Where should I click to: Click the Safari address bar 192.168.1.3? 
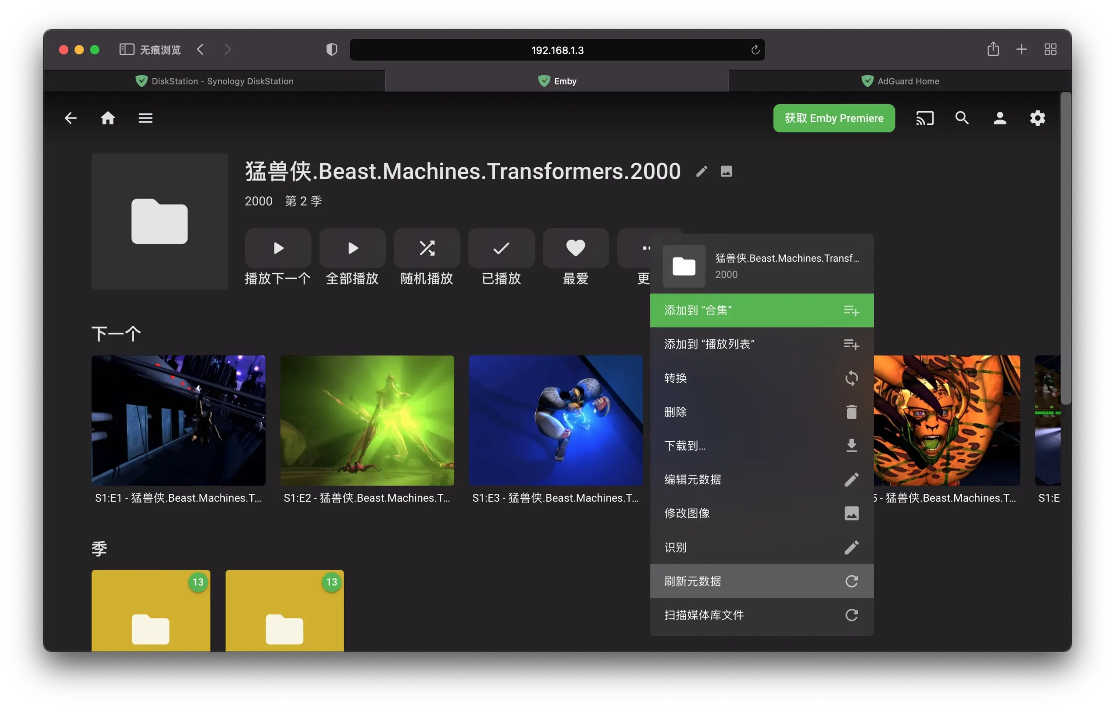pos(557,50)
